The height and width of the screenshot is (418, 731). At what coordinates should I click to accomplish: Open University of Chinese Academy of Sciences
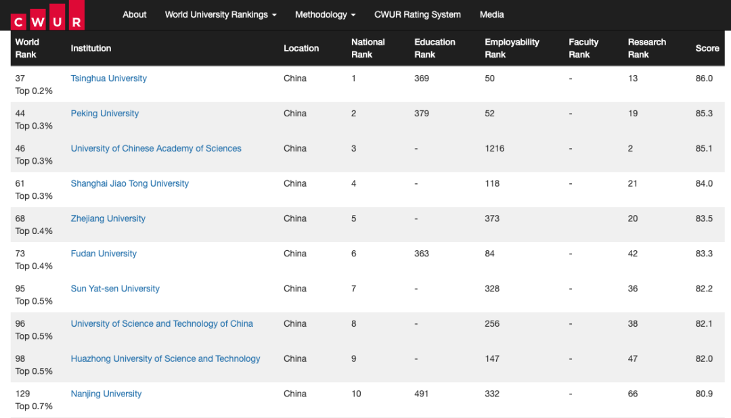(x=156, y=148)
